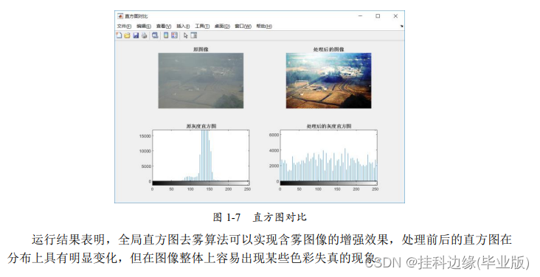
Task: Open the 桌面(D) menu
Action: (222, 26)
